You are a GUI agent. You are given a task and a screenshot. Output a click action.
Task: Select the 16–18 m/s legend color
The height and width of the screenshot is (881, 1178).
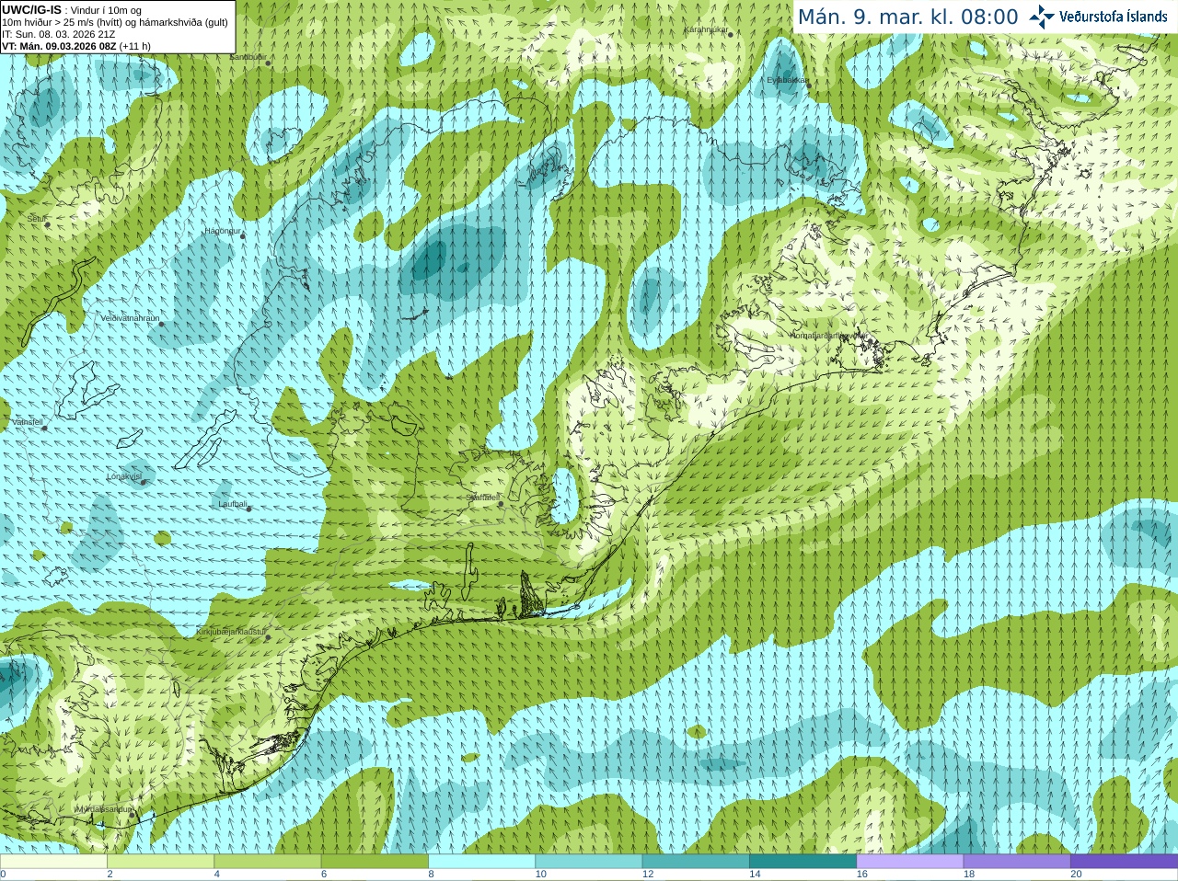pos(909,862)
